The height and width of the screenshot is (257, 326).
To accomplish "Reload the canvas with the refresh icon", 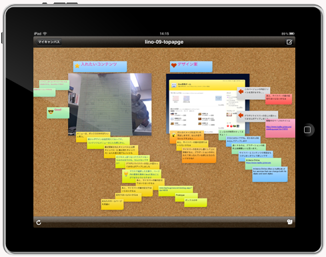I will coord(39,222).
